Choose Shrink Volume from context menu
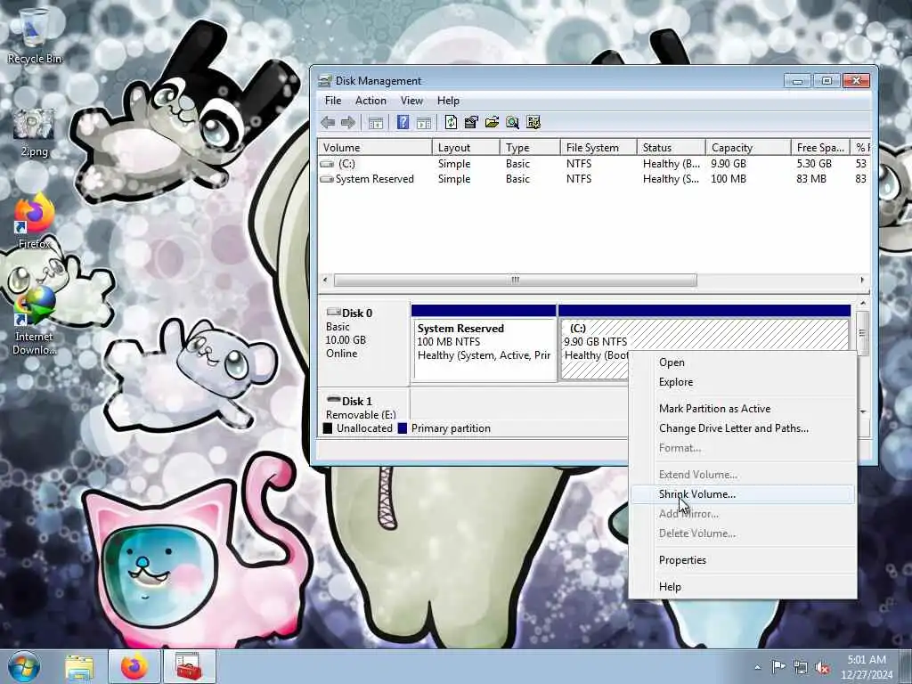The width and height of the screenshot is (912, 684). click(x=743, y=494)
